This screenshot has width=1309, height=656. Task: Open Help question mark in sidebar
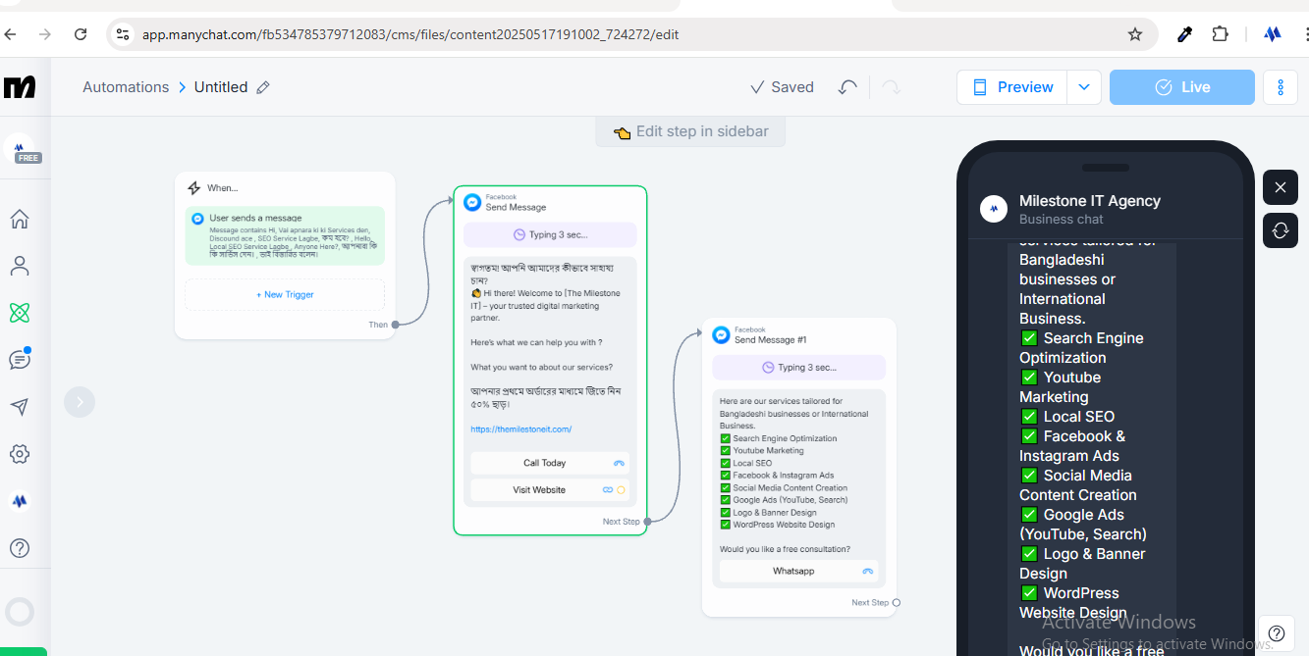[x=20, y=548]
